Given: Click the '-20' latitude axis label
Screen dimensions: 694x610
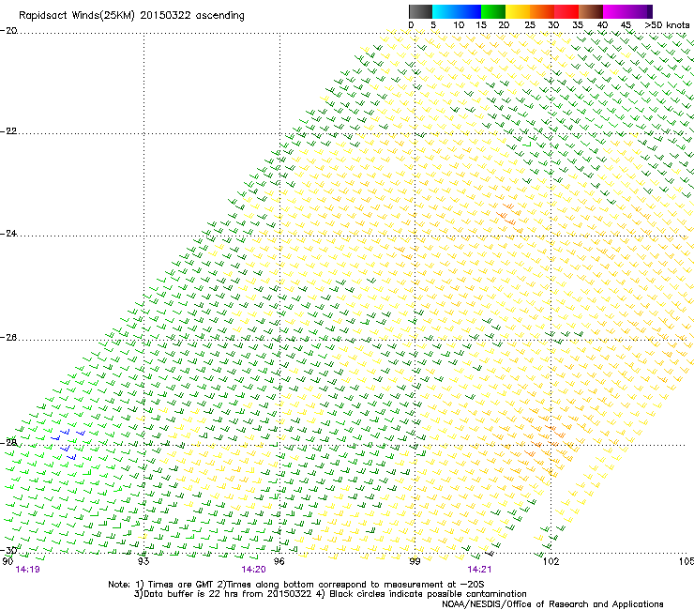Looking at the screenshot, I should point(8,31).
